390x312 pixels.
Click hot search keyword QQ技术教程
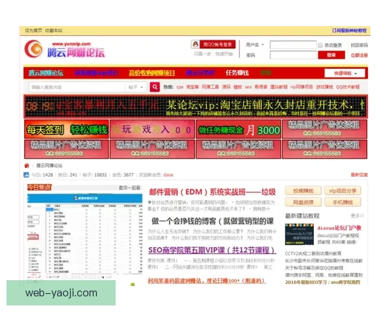(x=348, y=87)
